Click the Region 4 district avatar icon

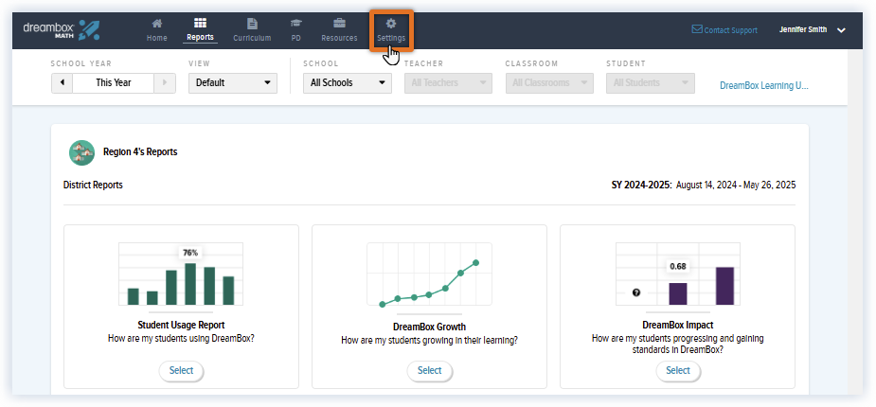81,152
